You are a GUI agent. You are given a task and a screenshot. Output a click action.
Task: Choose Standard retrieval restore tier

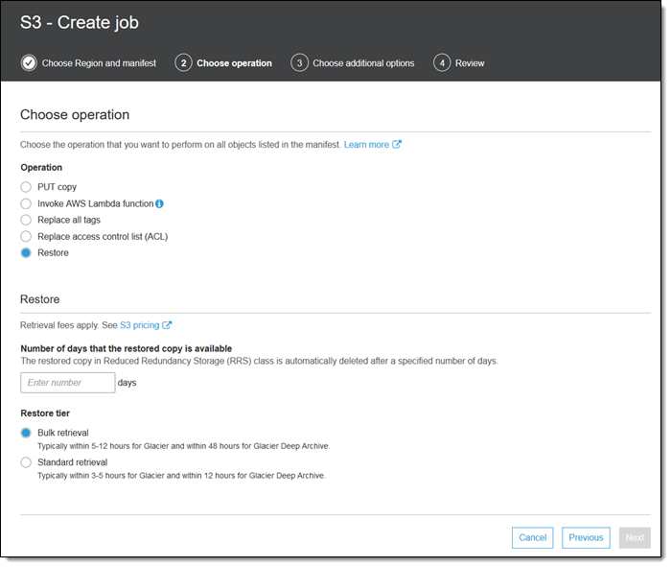(x=26, y=462)
